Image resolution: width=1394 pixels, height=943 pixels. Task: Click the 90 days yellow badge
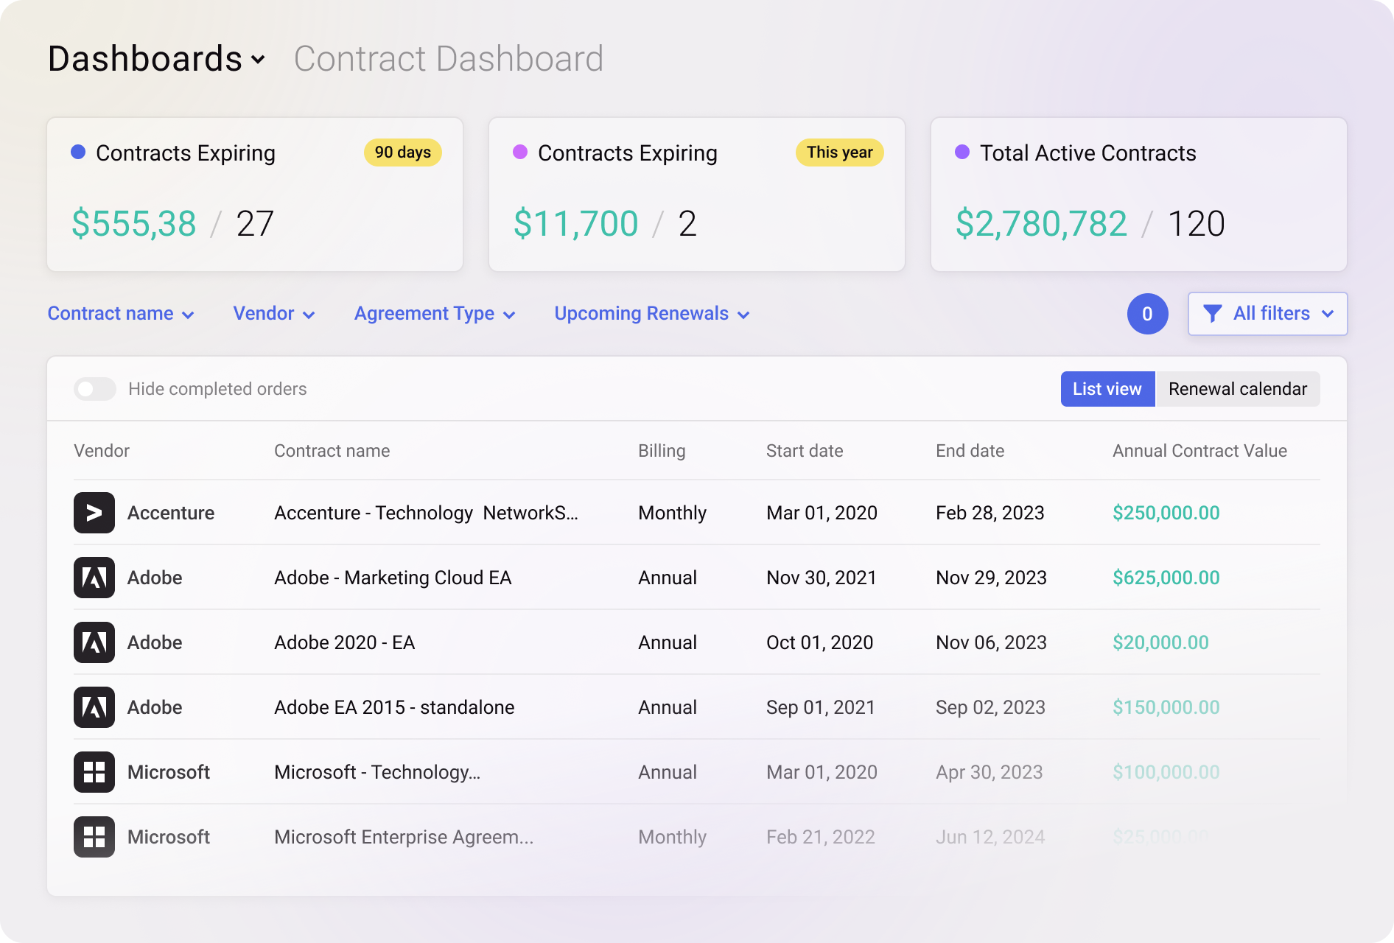coord(403,153)
